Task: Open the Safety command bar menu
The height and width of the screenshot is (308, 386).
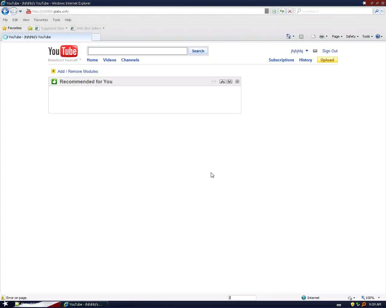Action: pos(352,36)
